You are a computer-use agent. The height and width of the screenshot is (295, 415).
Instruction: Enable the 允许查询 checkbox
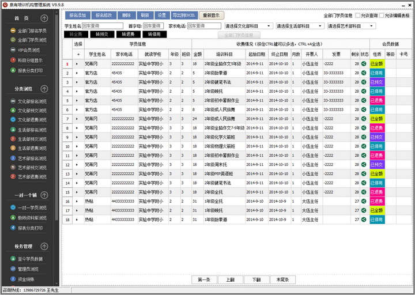(358, 16)
